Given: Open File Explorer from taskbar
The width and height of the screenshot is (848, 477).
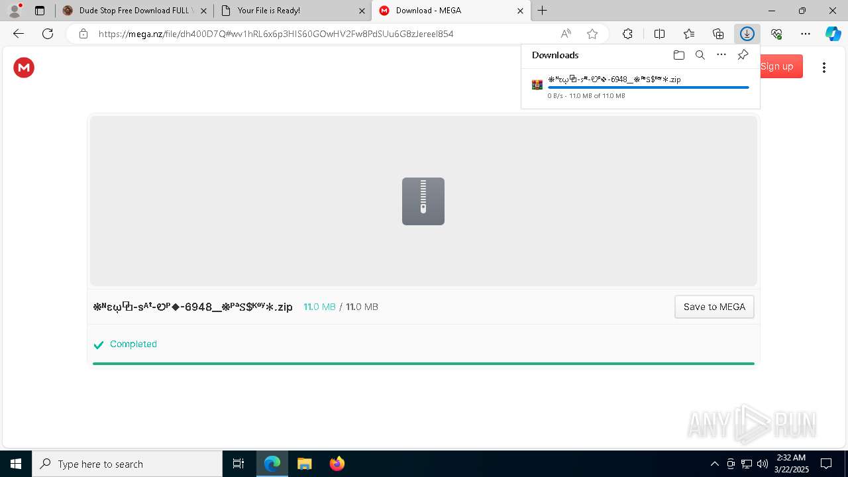Looking at the screenshot, I should 304,464.
